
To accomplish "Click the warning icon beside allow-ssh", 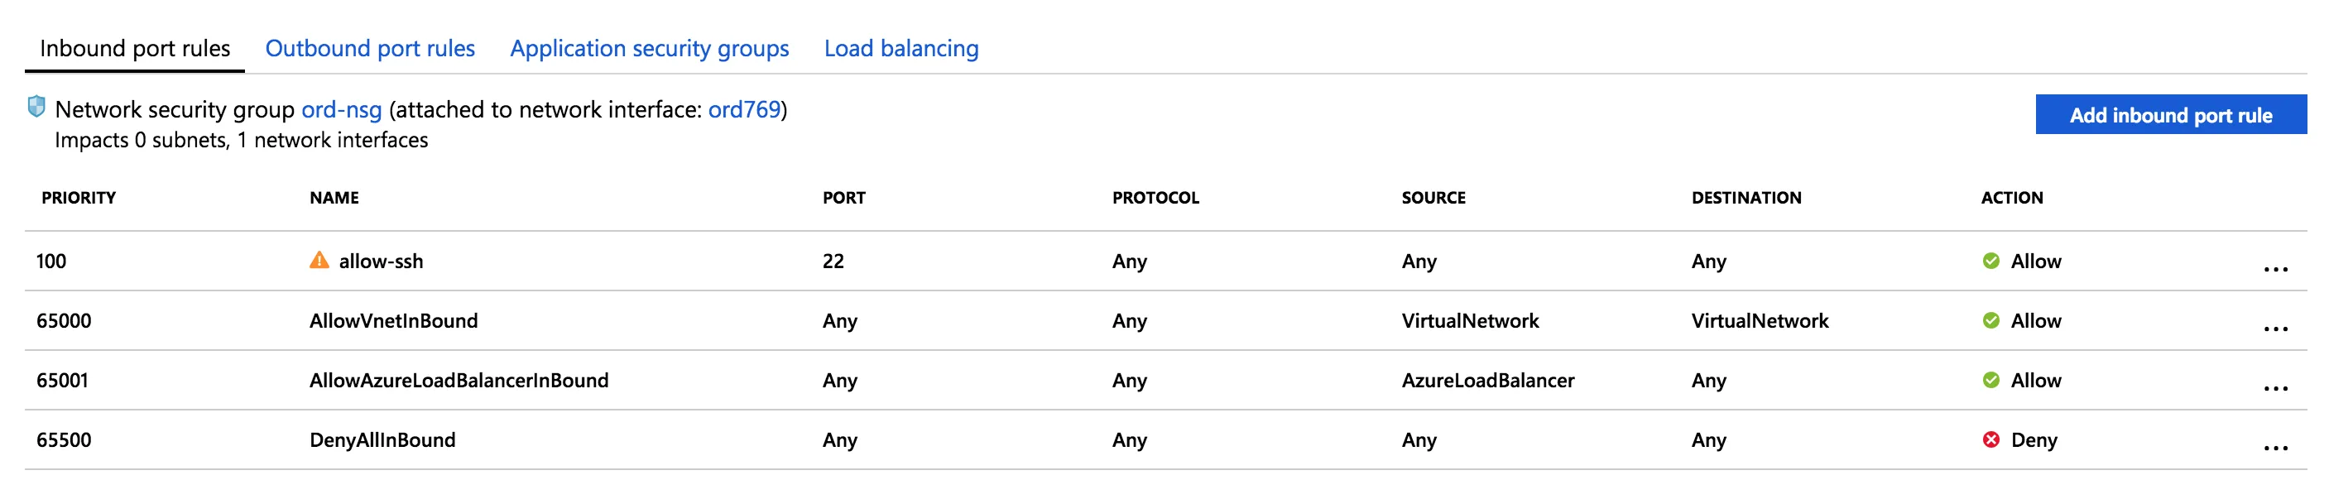I will pyautogui.click(x=319, y=261).
